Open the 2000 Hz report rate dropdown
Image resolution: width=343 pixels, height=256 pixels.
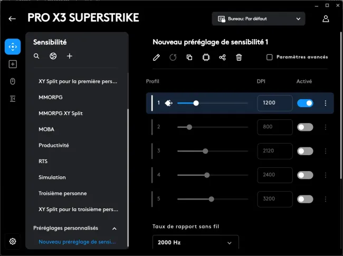pos(196,242)
